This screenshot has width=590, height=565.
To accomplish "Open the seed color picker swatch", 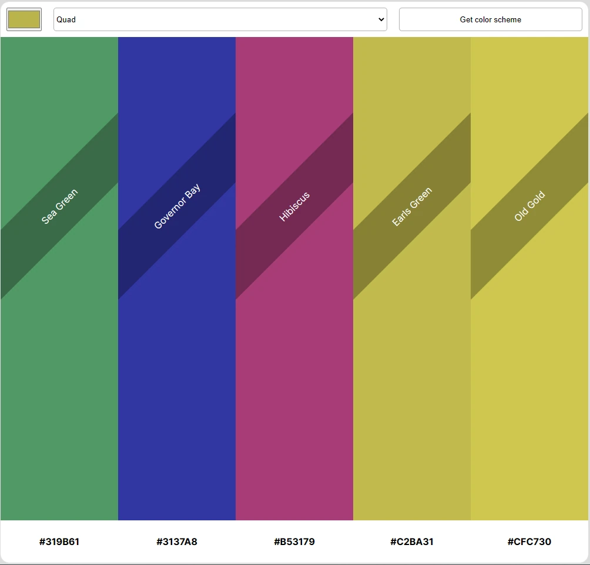I will coord(24,19).
